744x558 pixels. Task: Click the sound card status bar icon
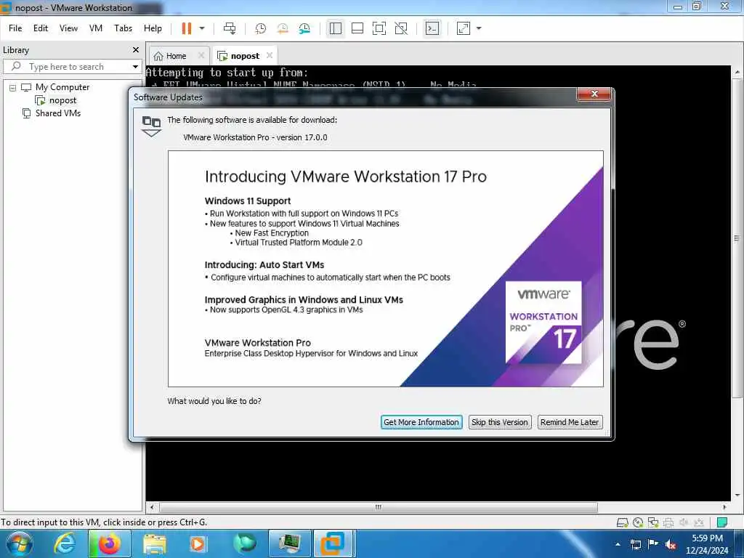click(x=683, y=522)
